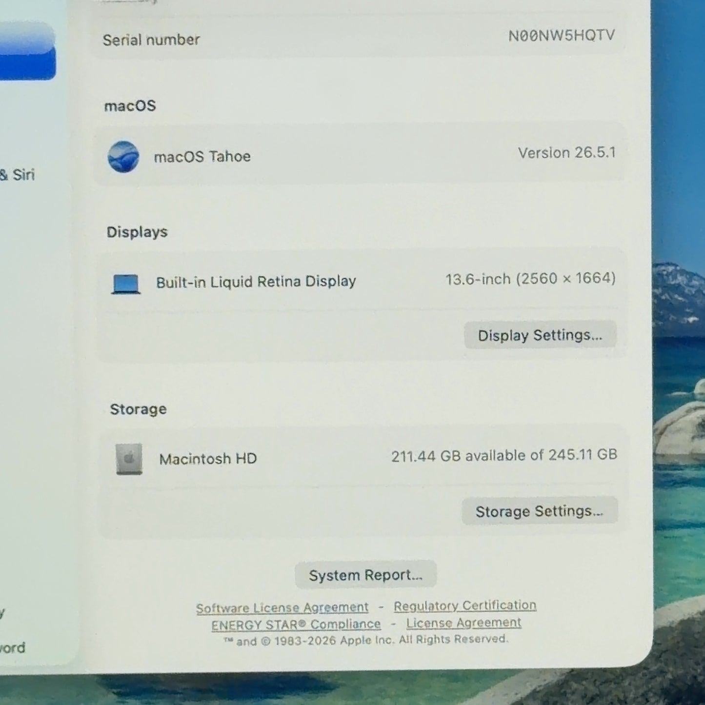Select the serial number N00NW5HQTV
This screenshot has width=705, height=705.
pyautogui.click(x=562, y=36)
